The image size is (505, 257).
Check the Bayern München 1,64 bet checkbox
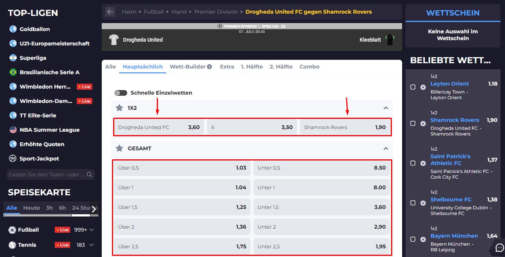413,239
